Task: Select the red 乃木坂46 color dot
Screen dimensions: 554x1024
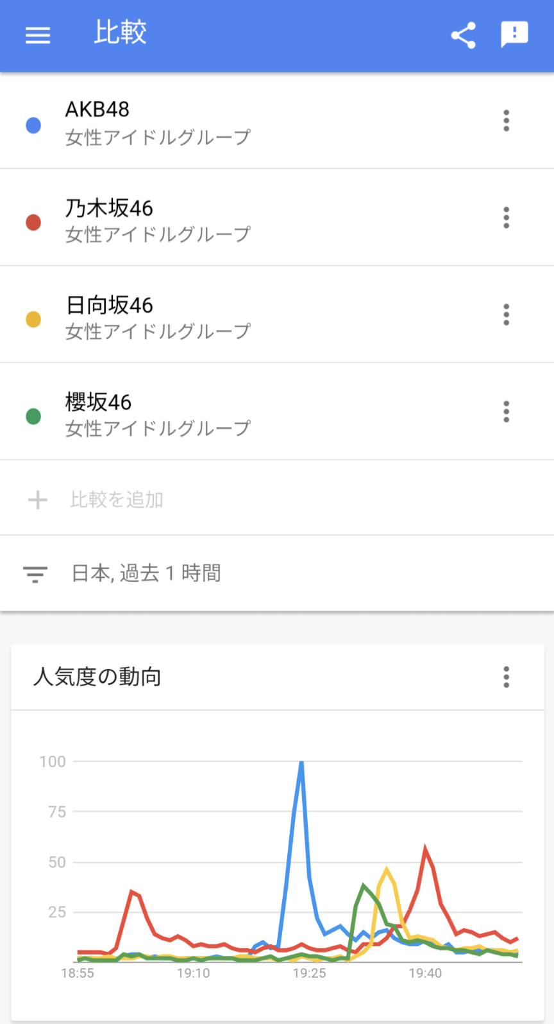Action: [x=33, y=222]
